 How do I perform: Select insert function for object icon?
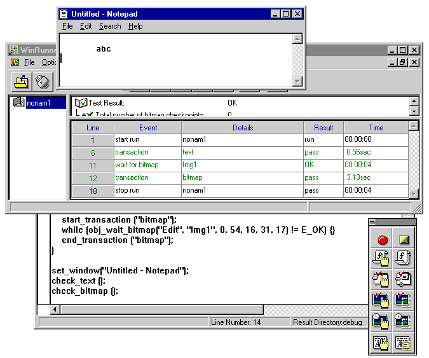(x=383, y=258)
